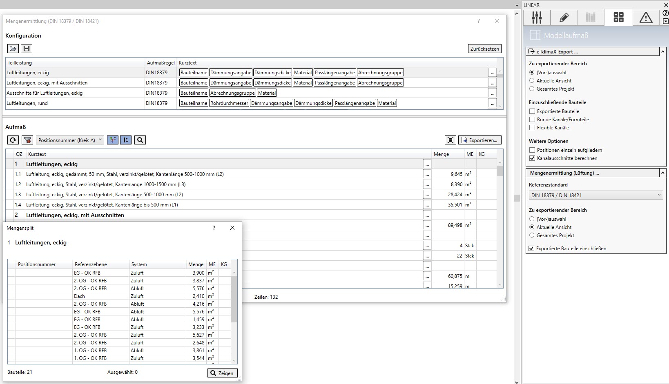Refresh the Aufmaß list with the reload icon

(x=13, y=140)
